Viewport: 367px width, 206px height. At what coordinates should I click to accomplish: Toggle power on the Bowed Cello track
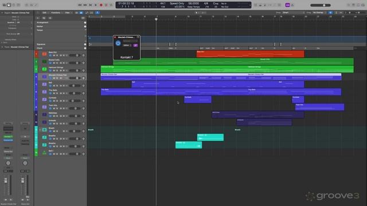click(x=50, y=63)
